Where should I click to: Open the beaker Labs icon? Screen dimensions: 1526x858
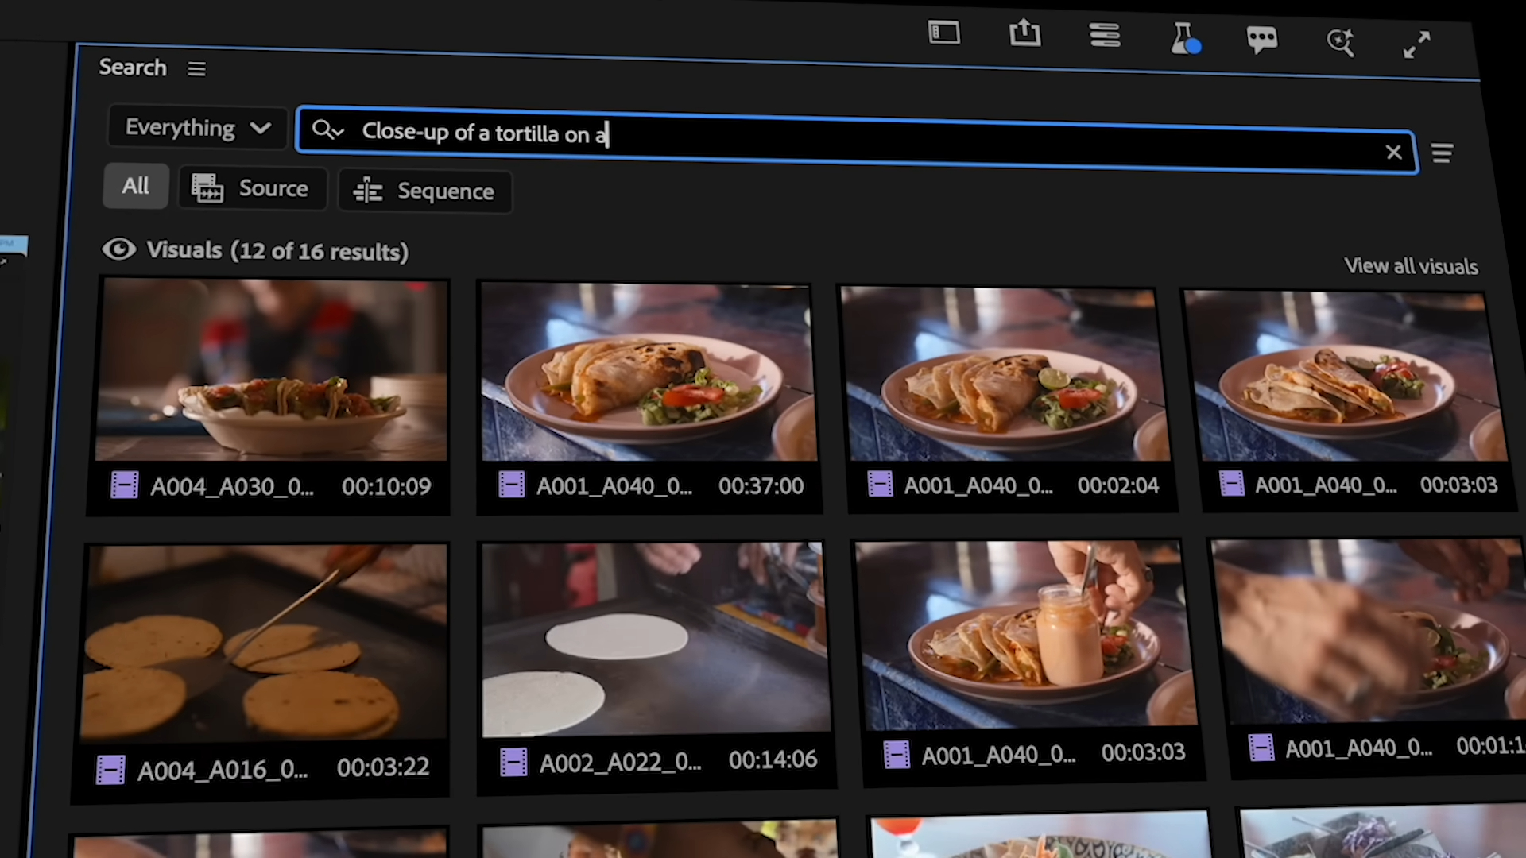pos(1184,37)
